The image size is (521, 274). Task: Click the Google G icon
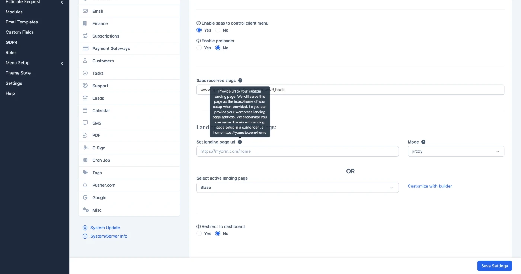coord(85,197)
